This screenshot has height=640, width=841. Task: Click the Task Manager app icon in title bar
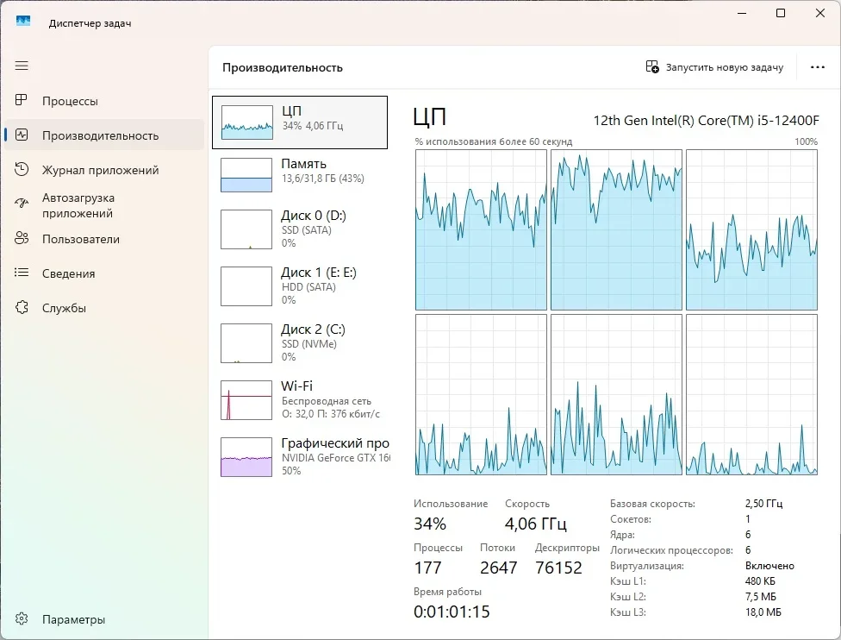[23, 22]
